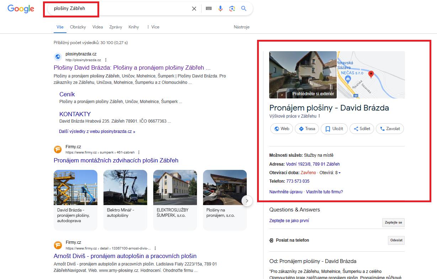
Task: Open Plošiny na pronájem s.r.o. thumbnail
Action: click(225, 187)
